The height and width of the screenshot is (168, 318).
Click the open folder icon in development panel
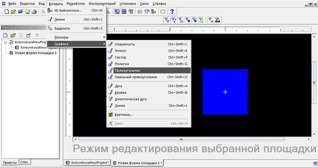coord(13,35)
